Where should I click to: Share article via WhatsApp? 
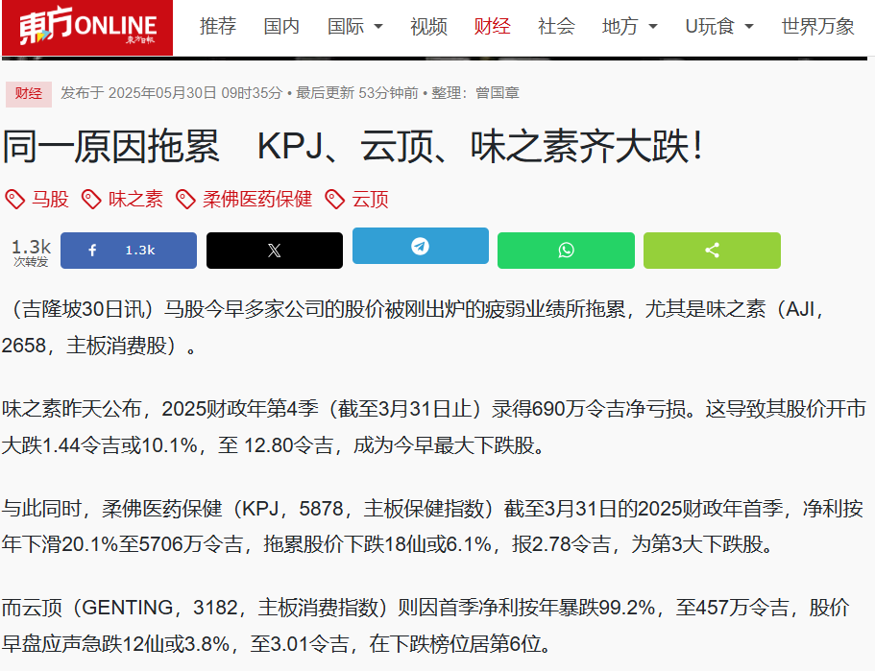click(x=566, y=251)
